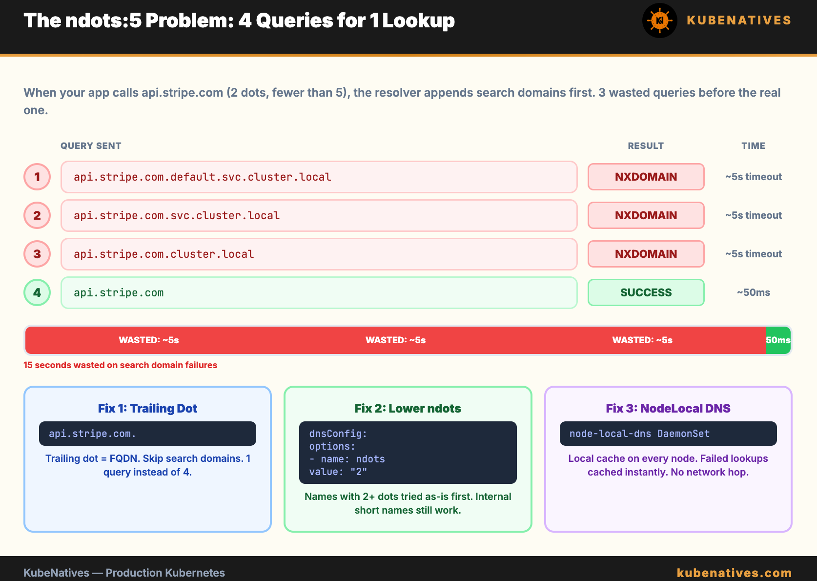Click the SUCCESS result badge
817x581 pixels.
click(x=646, y=292)
